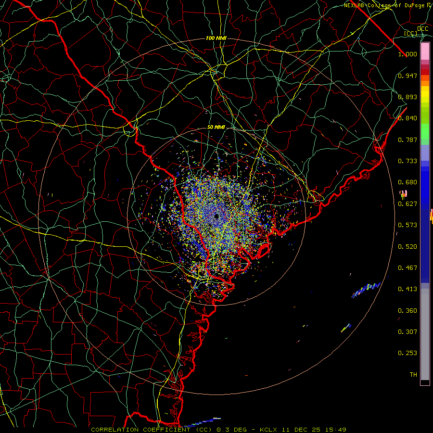
Task: Select the DCC label above color scale
Action: click(422, 29)
